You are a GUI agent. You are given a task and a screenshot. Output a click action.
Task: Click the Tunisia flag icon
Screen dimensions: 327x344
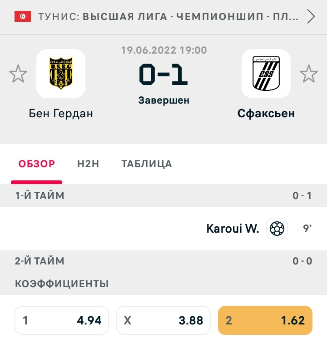(23, 16)
